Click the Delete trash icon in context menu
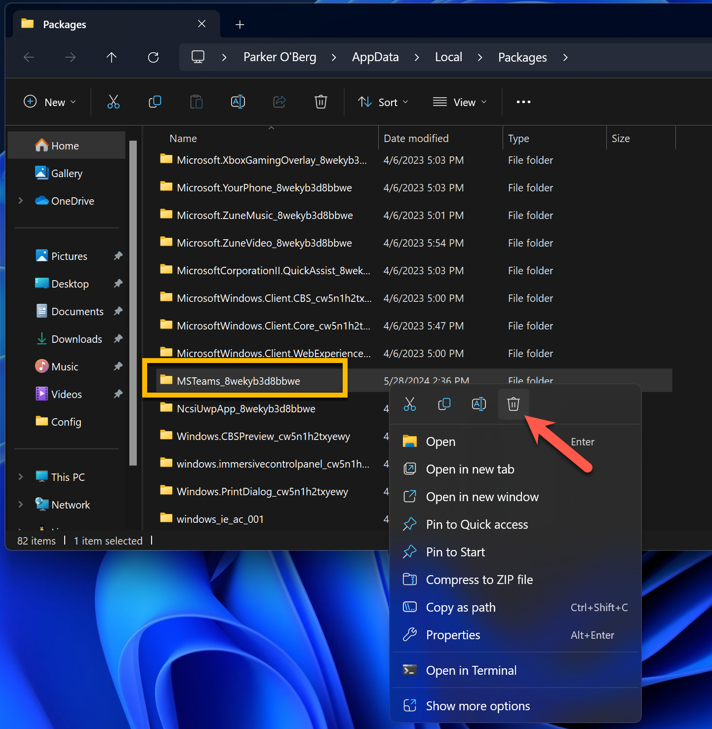Image resolution: width=712 pixels, height=729 pixels. [514, 404]
